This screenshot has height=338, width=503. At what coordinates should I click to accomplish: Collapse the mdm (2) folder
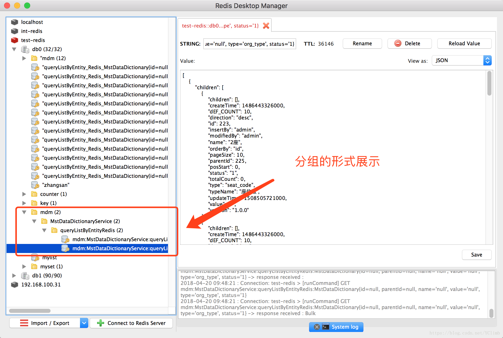point(24,212)
